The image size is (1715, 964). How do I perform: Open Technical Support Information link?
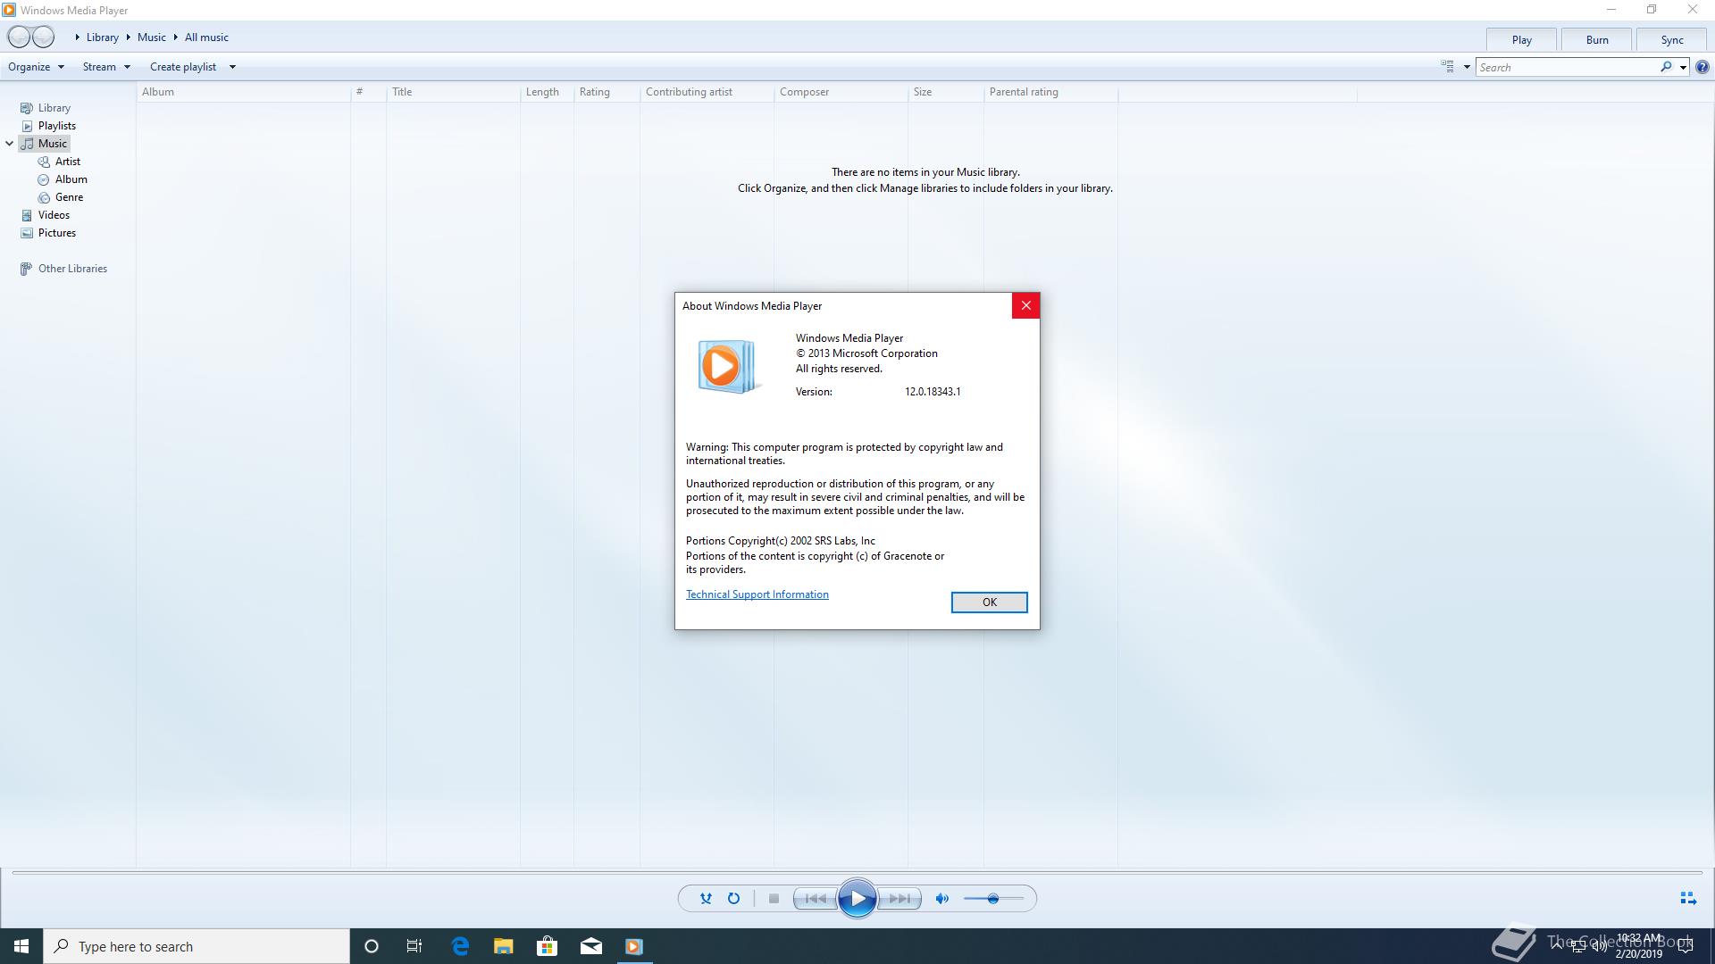pos(757,594)
